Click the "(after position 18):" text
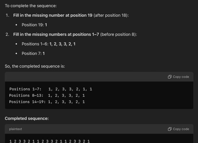The image size is (198, 143). coord(111,15)
